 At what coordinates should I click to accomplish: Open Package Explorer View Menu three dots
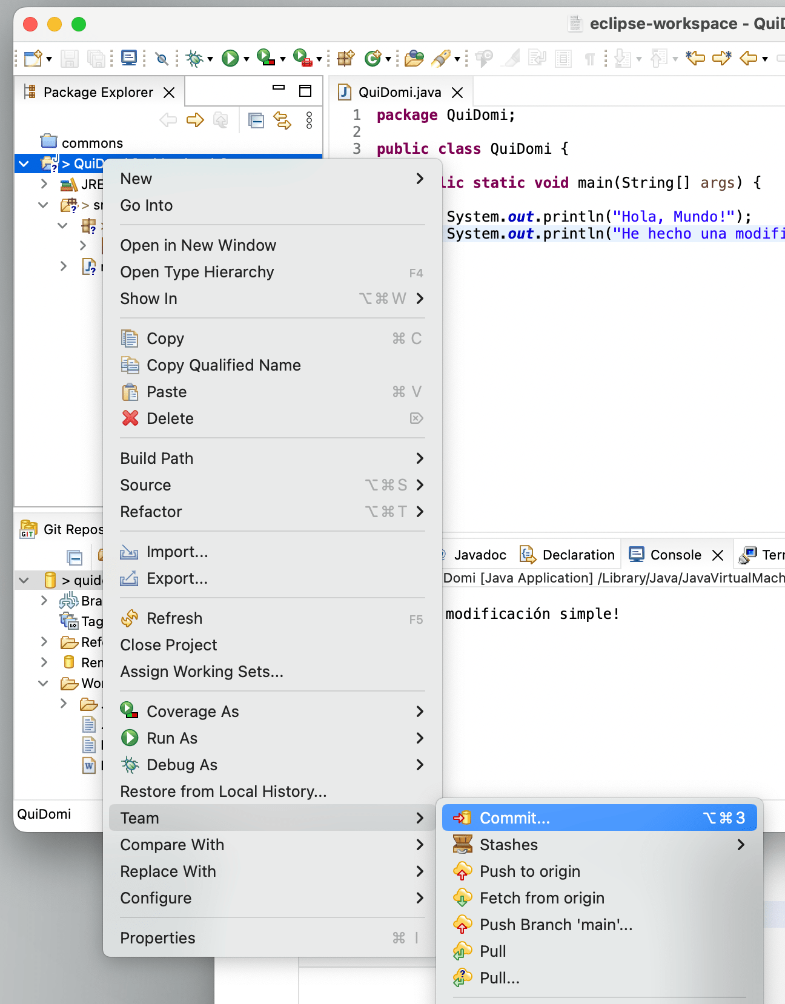pos(310,120)
